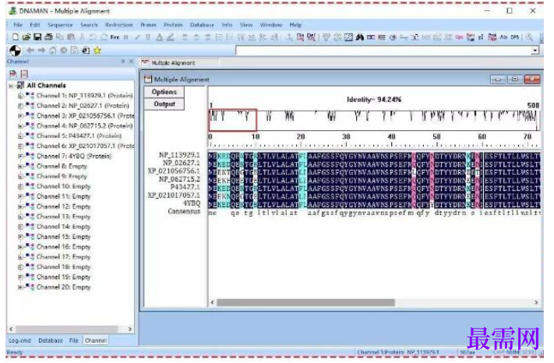Screen dimensions: 554x363
Task: Click the magnifier zoom icon at toolbar end
Action: tap(529, 37)
